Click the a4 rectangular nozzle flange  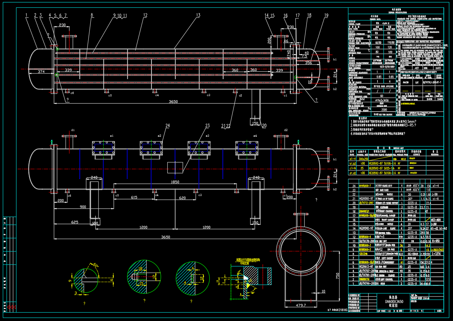click(x=247, y=148)
